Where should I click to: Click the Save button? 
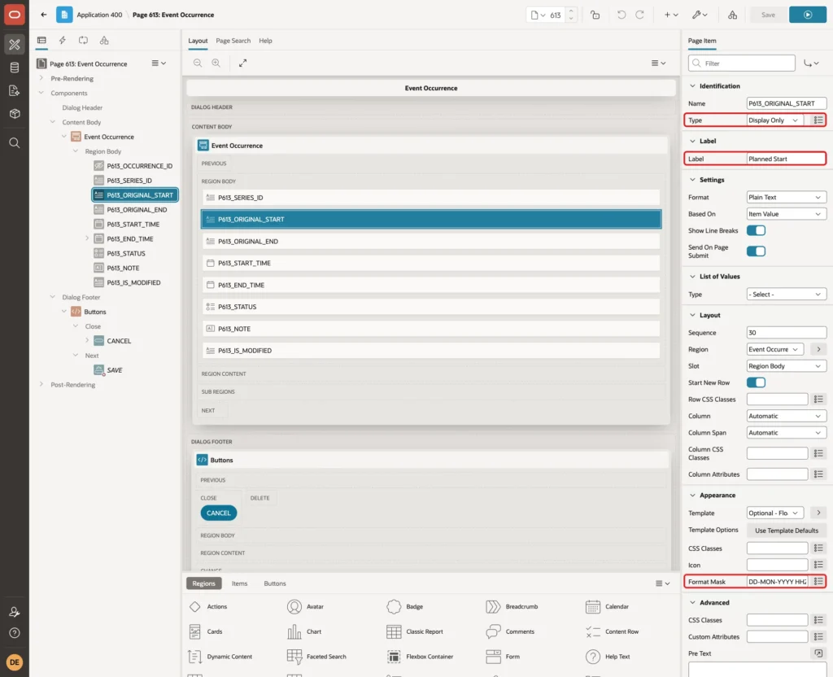768,15
